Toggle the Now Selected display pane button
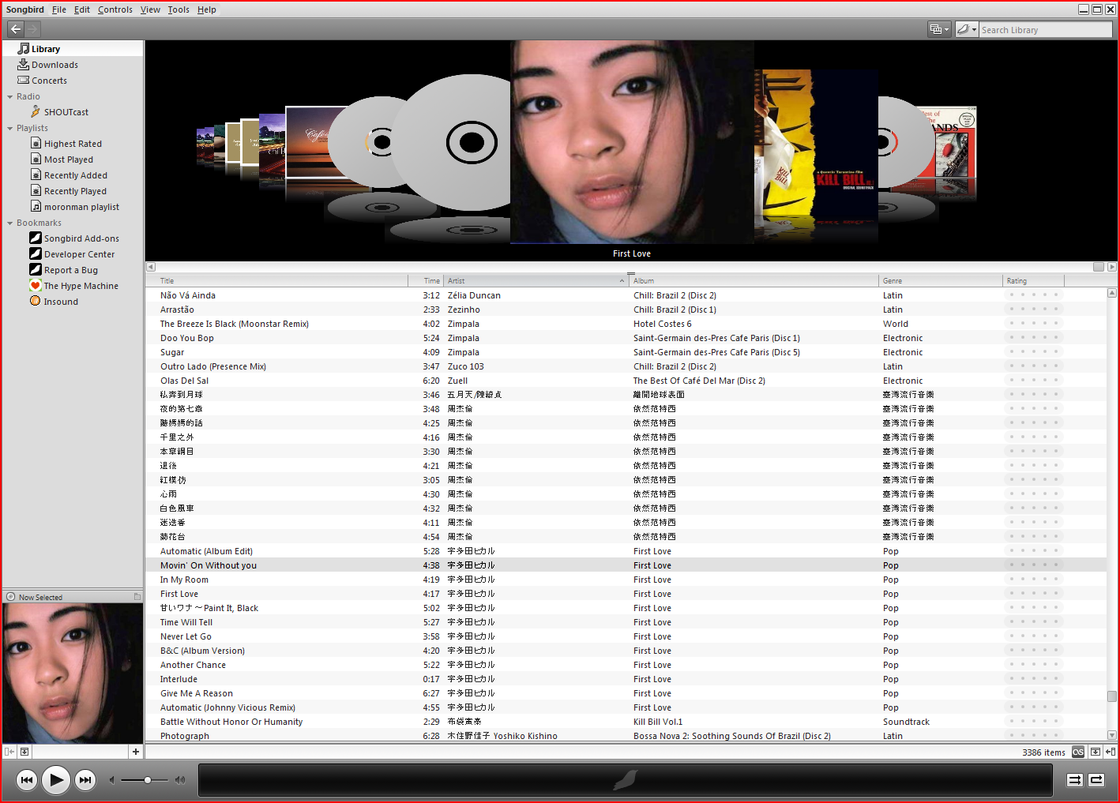This screenshot has height=803, width=1120. coord(24,752)
